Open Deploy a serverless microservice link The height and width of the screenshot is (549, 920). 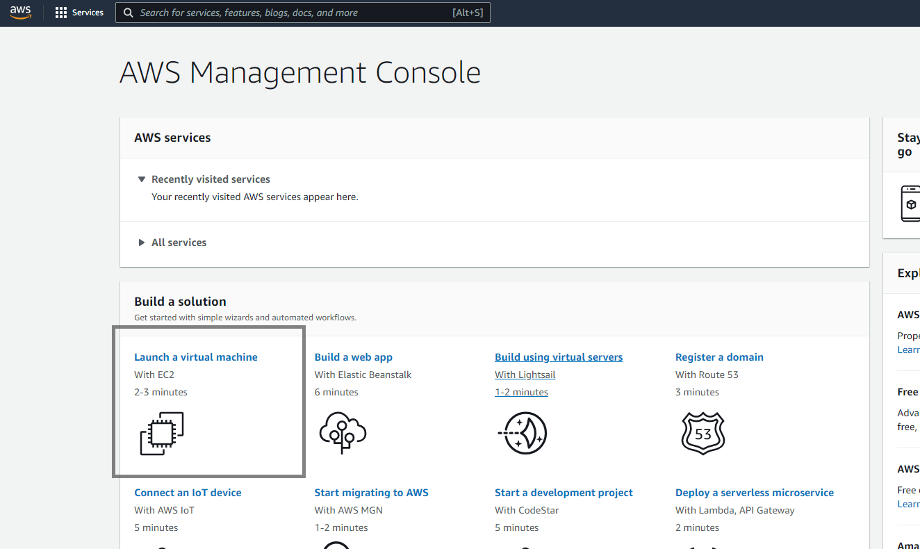coord(755,493)
